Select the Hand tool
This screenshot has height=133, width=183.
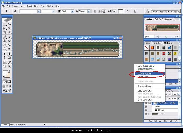(5, 67)
